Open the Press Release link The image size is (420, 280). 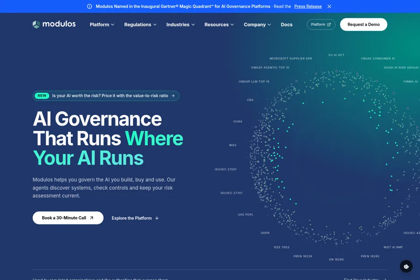[x=308, y=7]
